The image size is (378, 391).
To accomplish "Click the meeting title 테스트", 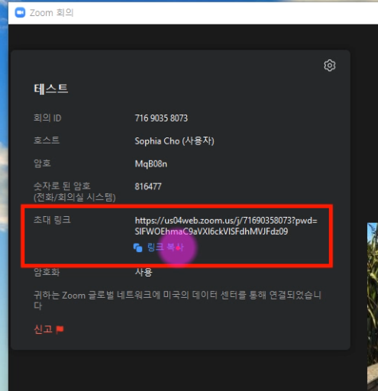I will tap(51, 89).
